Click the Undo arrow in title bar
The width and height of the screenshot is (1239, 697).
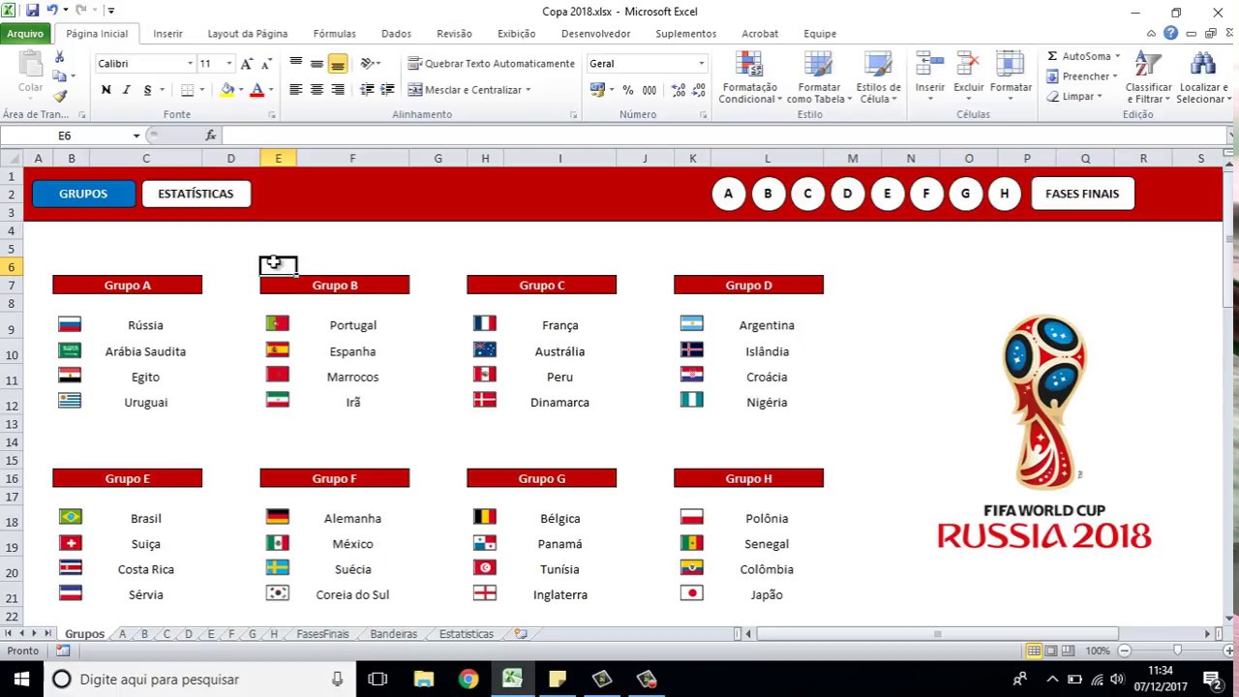tap(52, 11)
